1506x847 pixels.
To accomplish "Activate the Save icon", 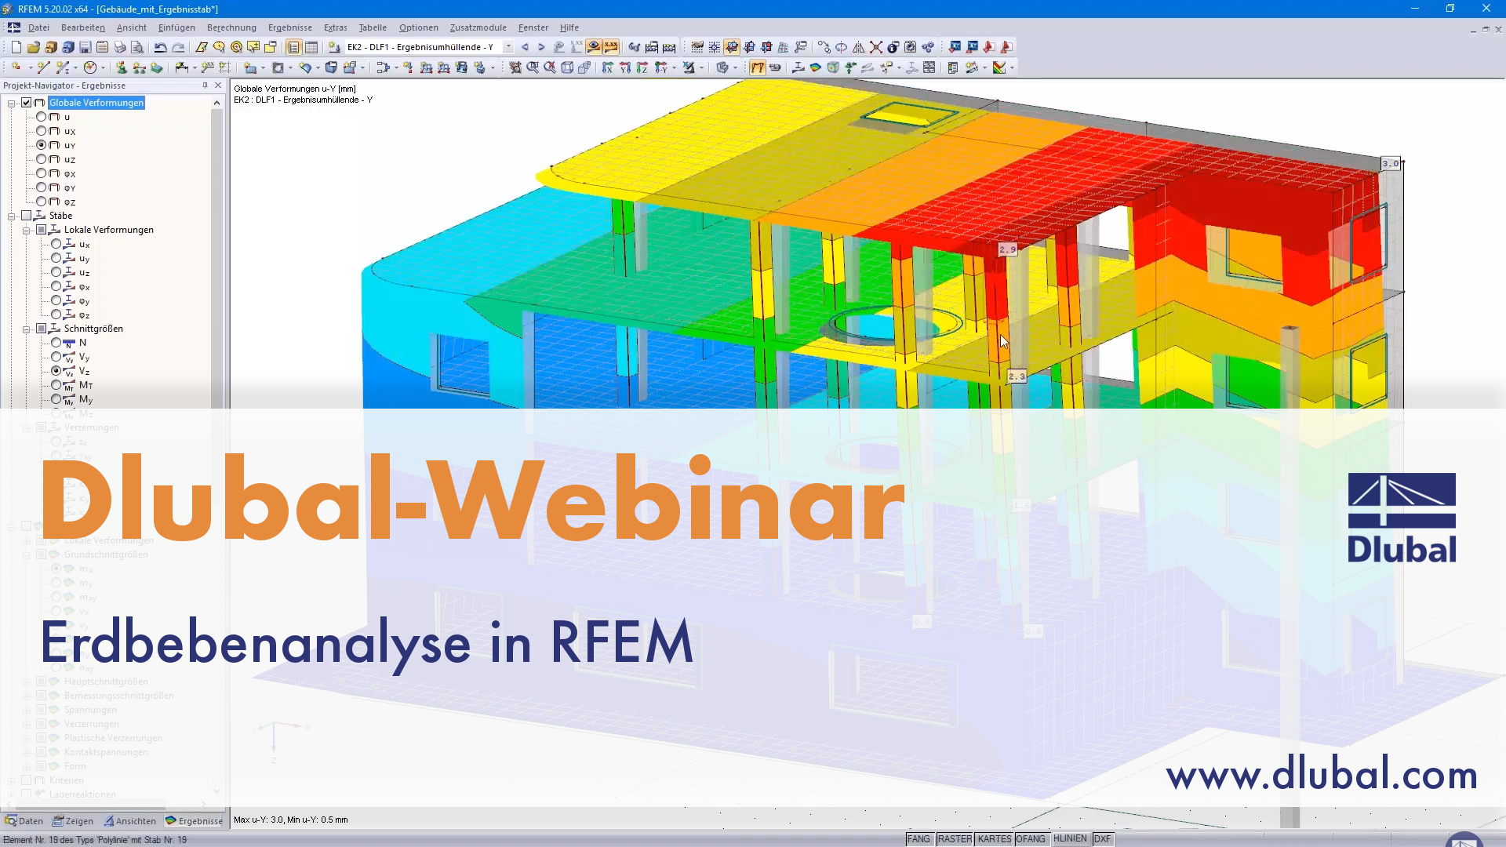I will click(x=86, y=47).
